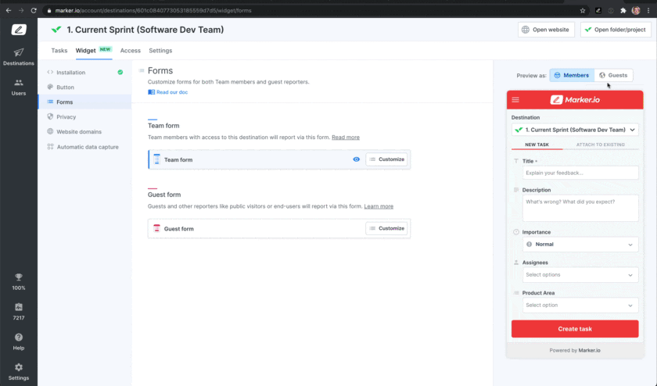Open Button settings in widget menu
Image resolution: width=657 pixels, height=386 pixels.
coord(84,87)
